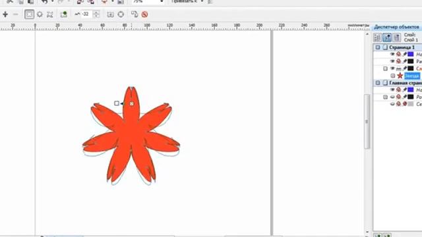
Task: Select Zipper distortion mode
Action: [40, 14]
